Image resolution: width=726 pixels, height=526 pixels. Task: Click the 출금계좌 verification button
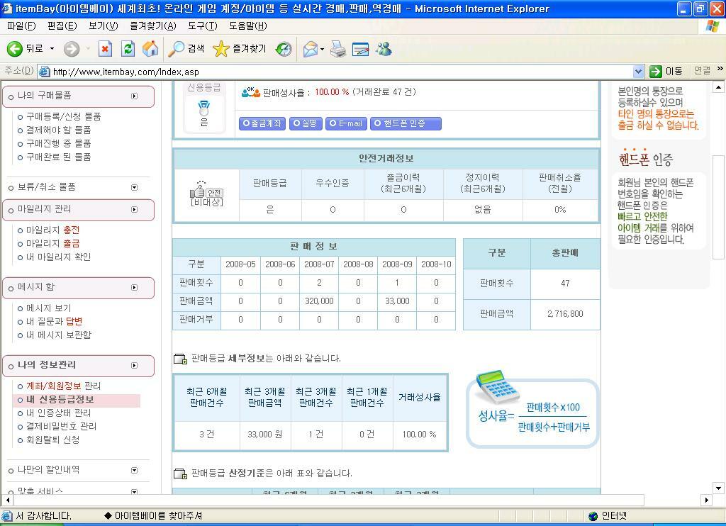[262, 123]
